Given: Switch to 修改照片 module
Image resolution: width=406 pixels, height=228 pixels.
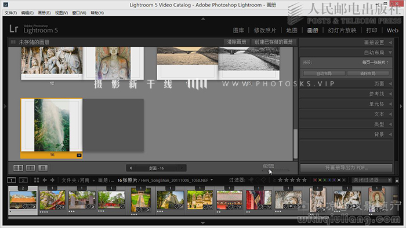Looking at the screenshot, I should [265, 30].
